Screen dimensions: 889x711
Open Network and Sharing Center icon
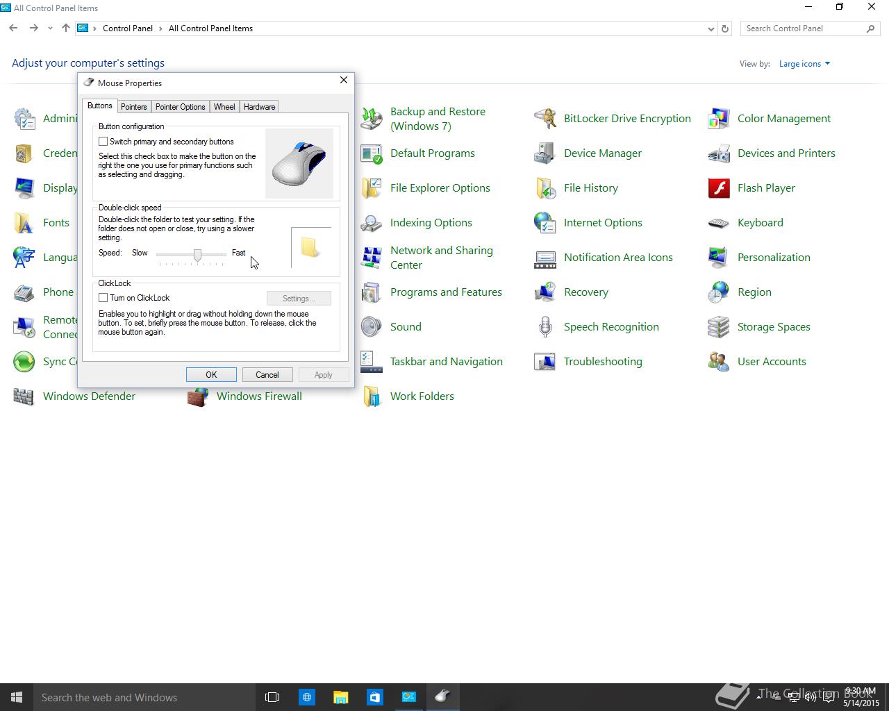372,258
